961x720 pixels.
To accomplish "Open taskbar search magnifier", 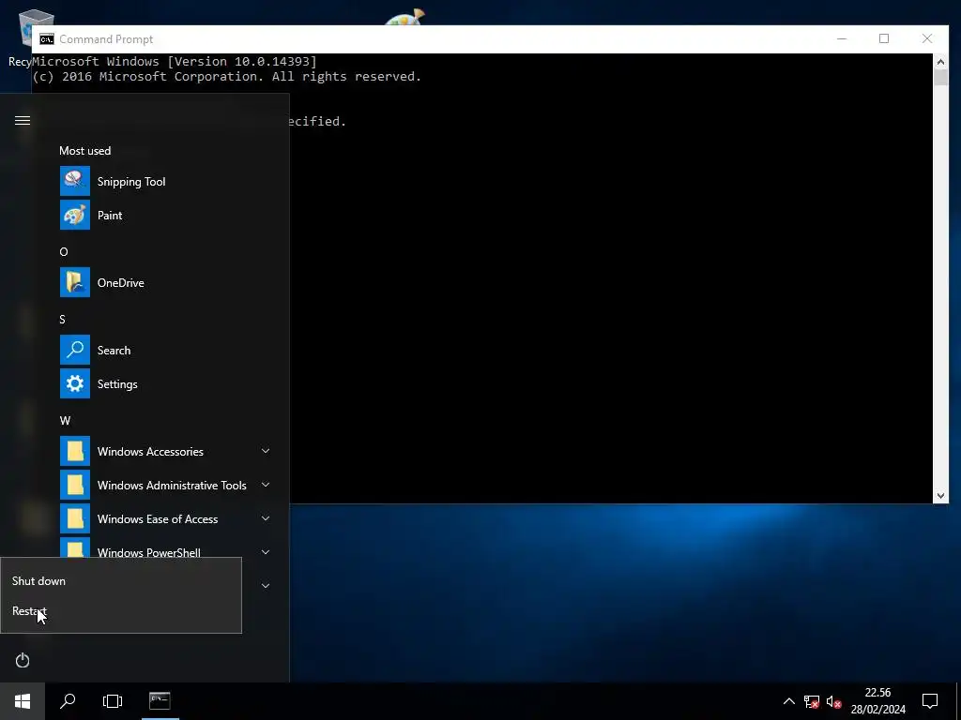I will 68,701.
